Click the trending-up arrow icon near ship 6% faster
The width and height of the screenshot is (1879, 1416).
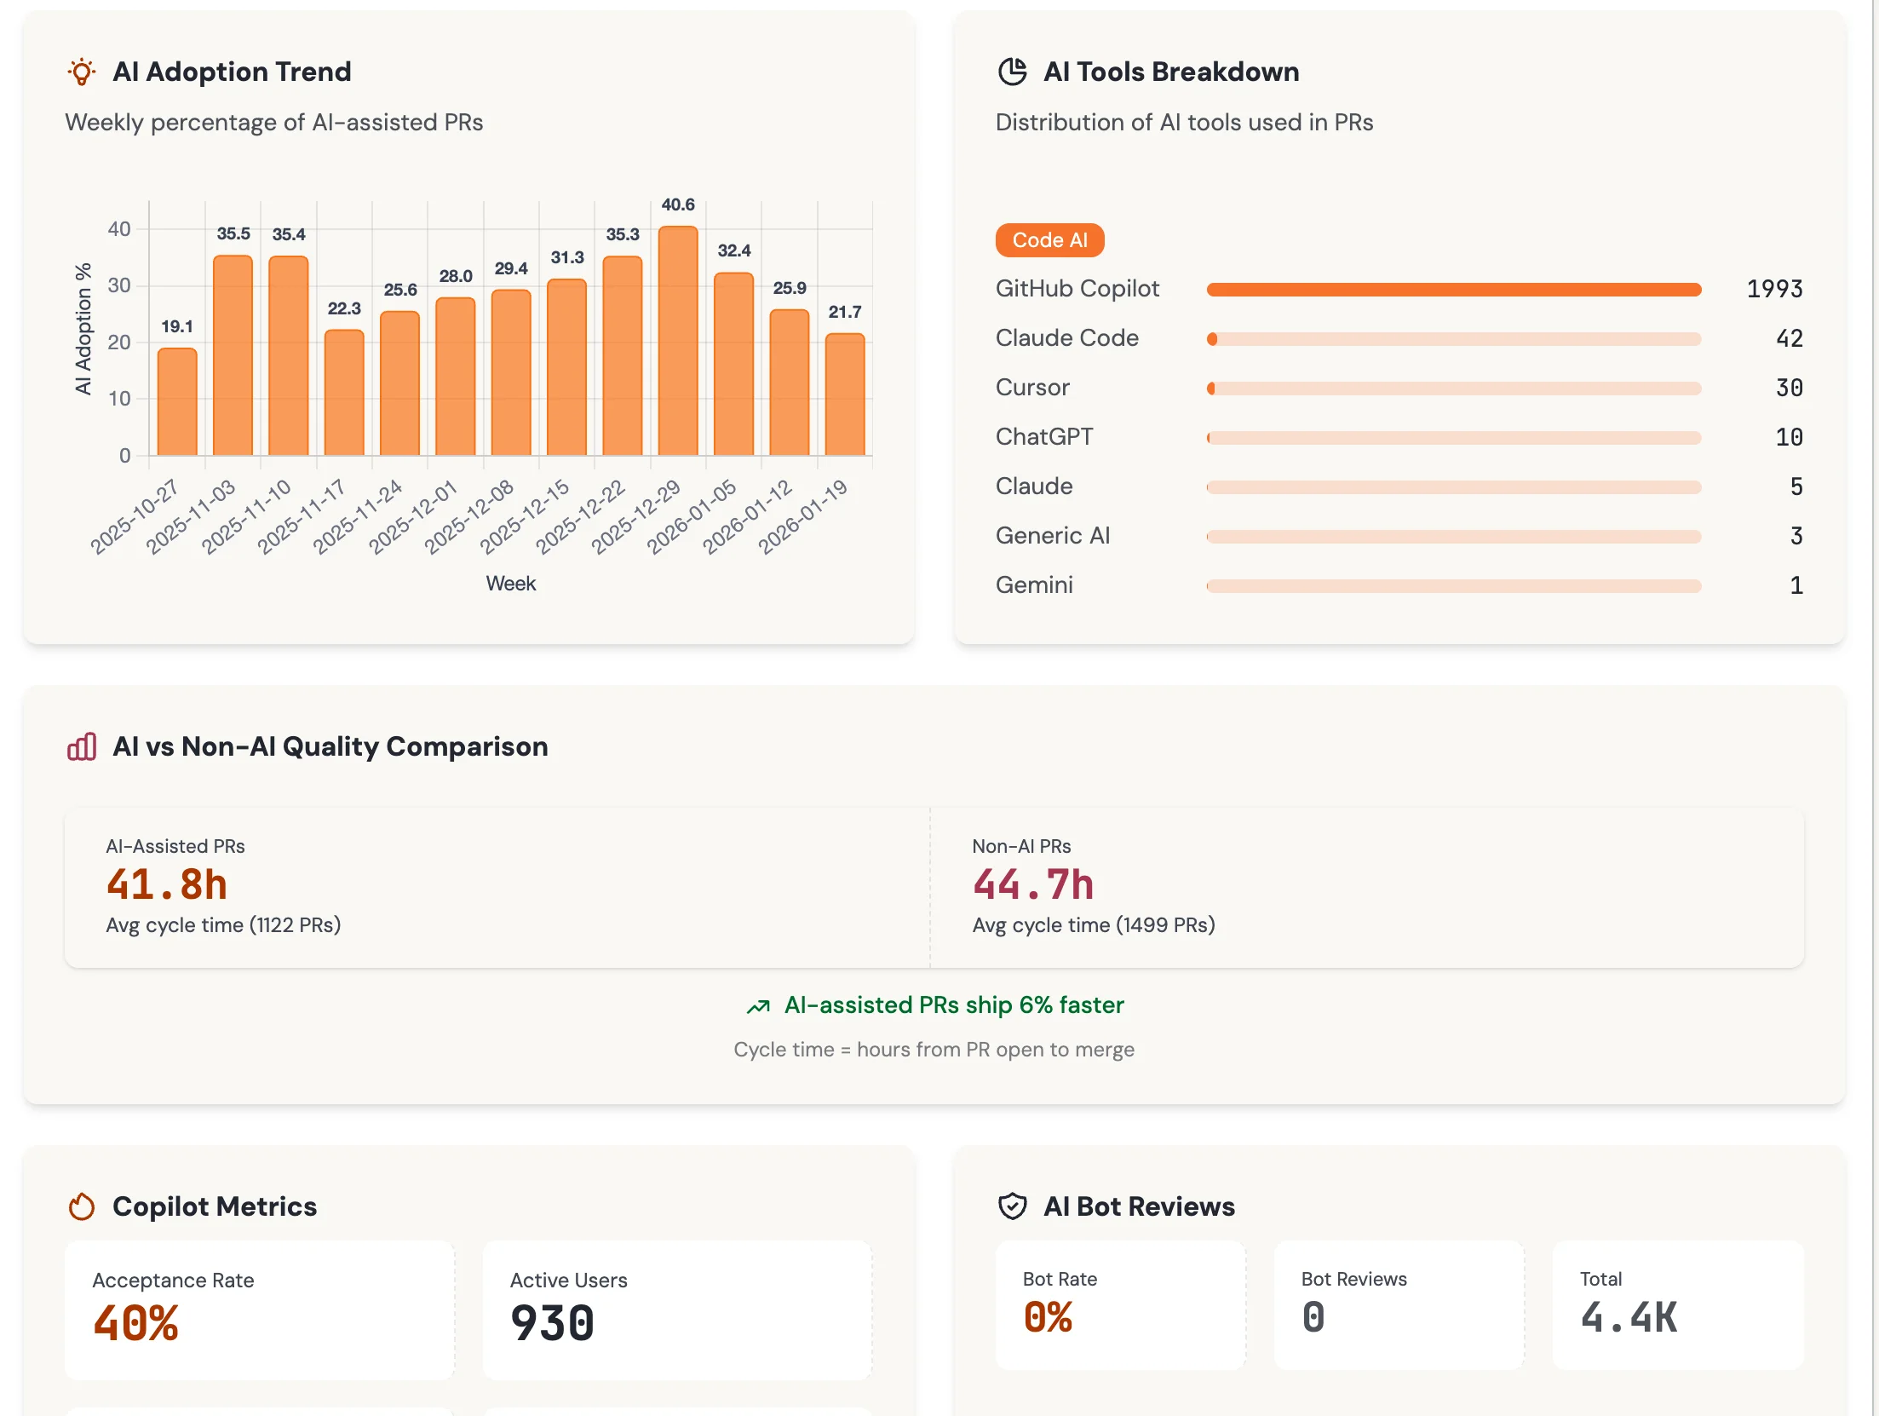pos(758,1006)
